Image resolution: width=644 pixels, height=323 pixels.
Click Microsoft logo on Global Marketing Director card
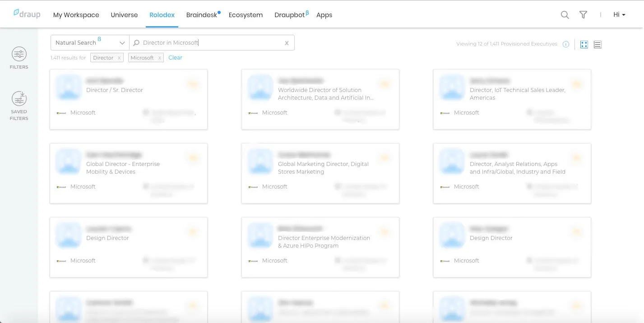click(x=253, y=187)
